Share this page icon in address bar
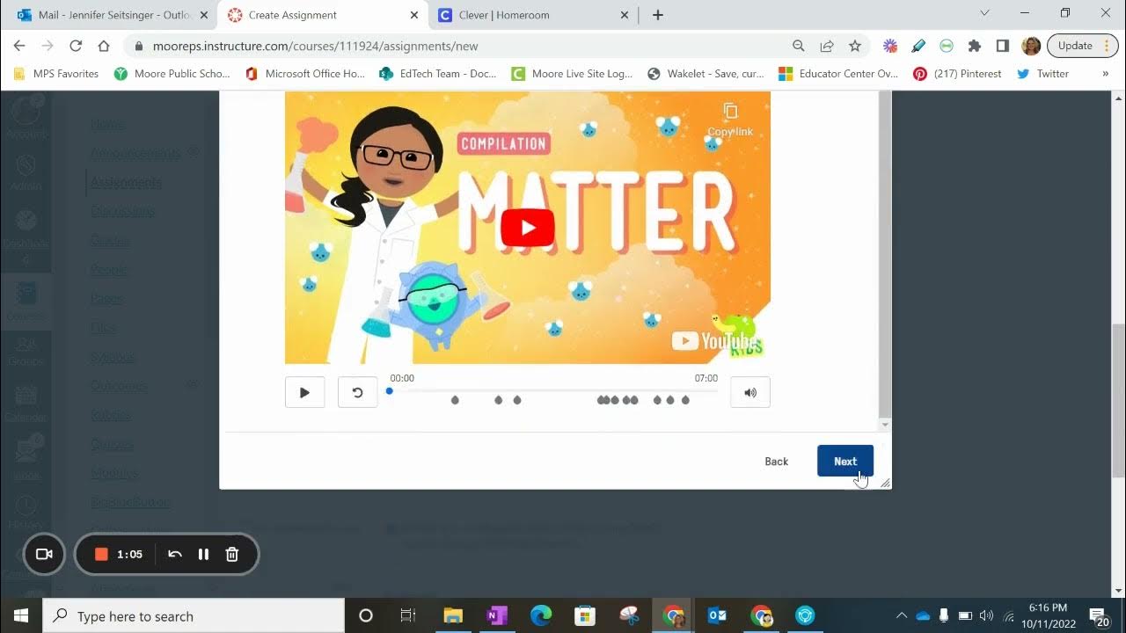 point(827,46)
